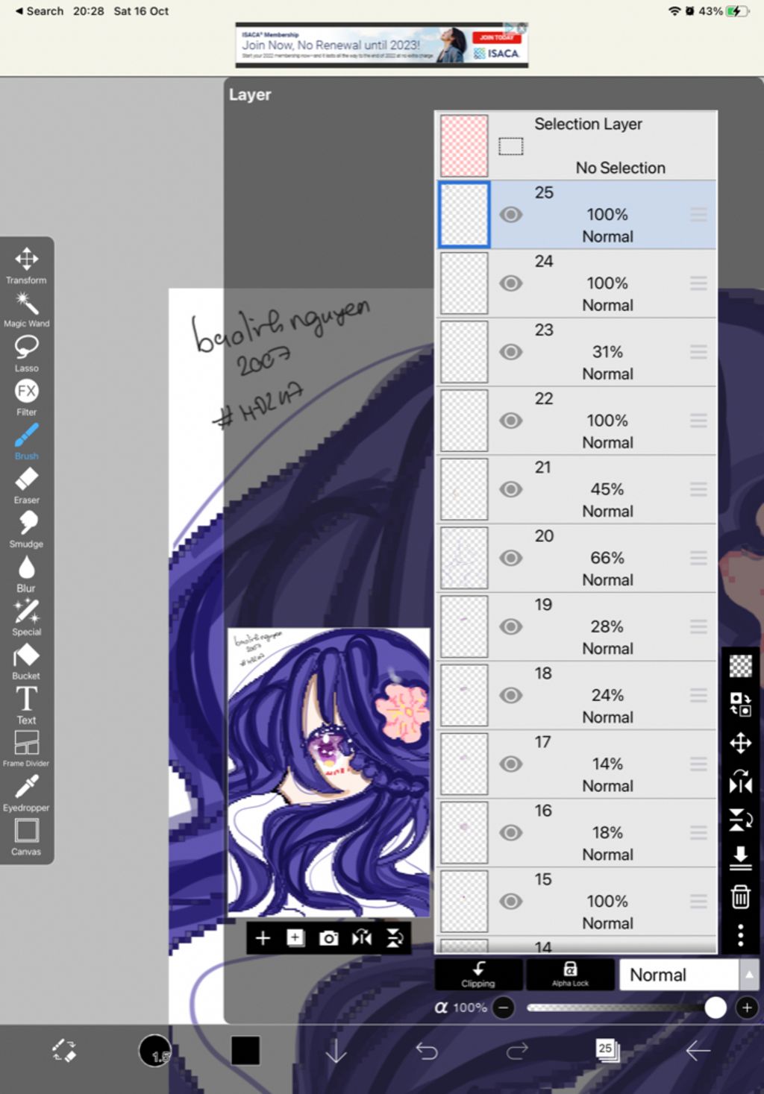Increase opacity with the plus button
This screenshot has width=764, height=1094.
pos(747,1008)
